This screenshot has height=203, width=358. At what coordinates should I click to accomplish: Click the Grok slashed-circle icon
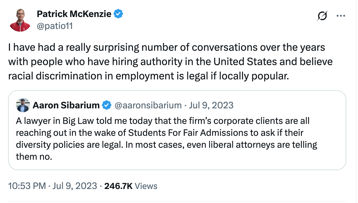[x=322, y=16]
